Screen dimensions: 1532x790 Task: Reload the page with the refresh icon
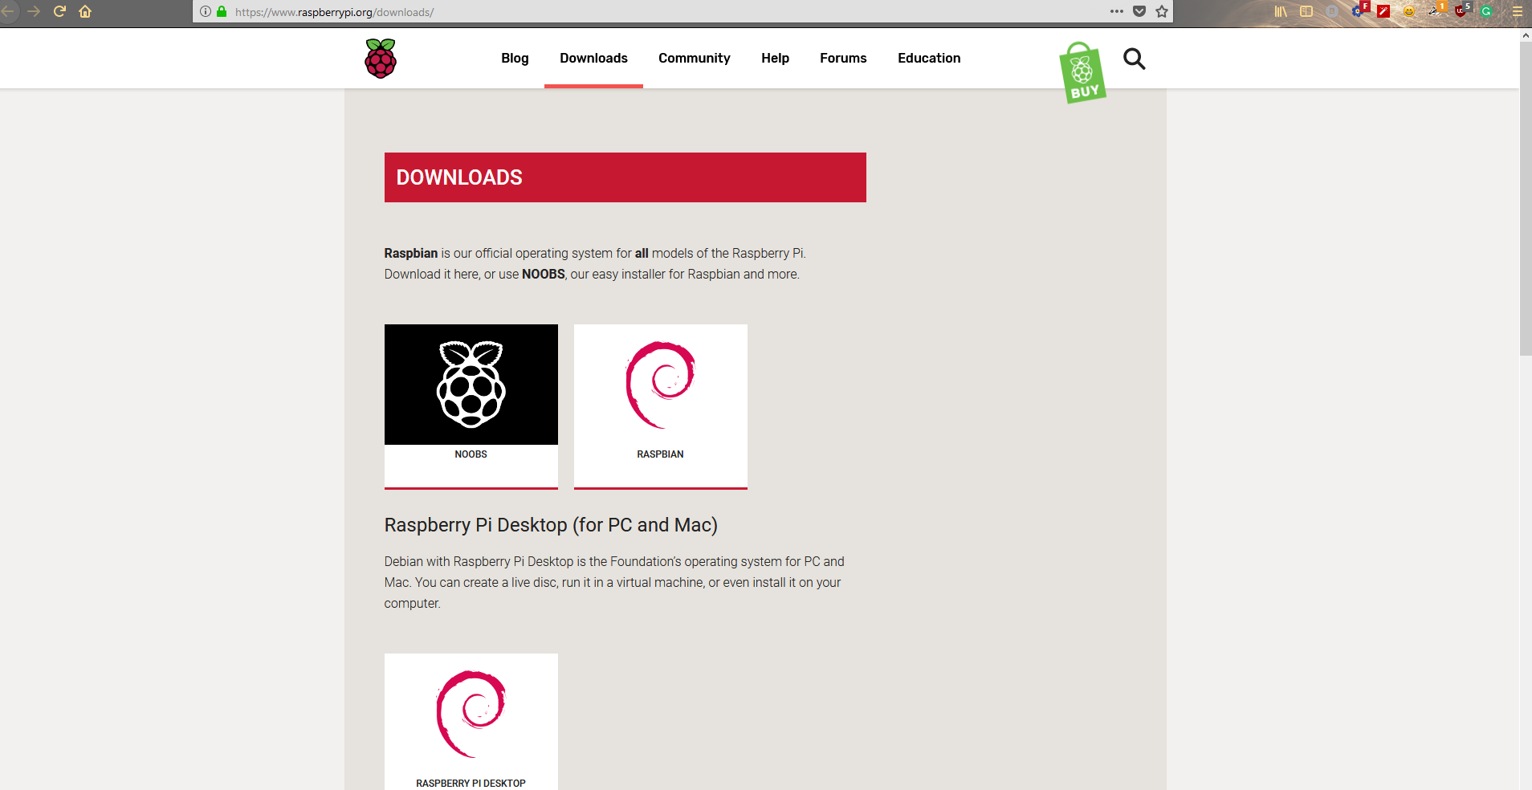[59, 11]
